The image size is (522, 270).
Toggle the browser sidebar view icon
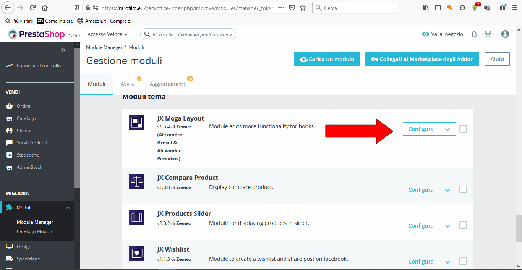(x=438, y=8)
